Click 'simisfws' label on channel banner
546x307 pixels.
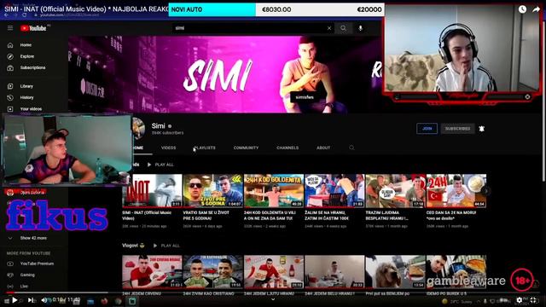click(x=305, y=97)
